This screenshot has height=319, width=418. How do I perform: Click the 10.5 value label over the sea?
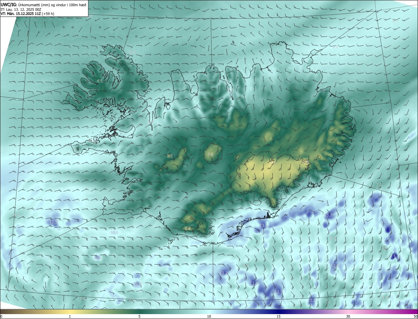tap(114, 232)
